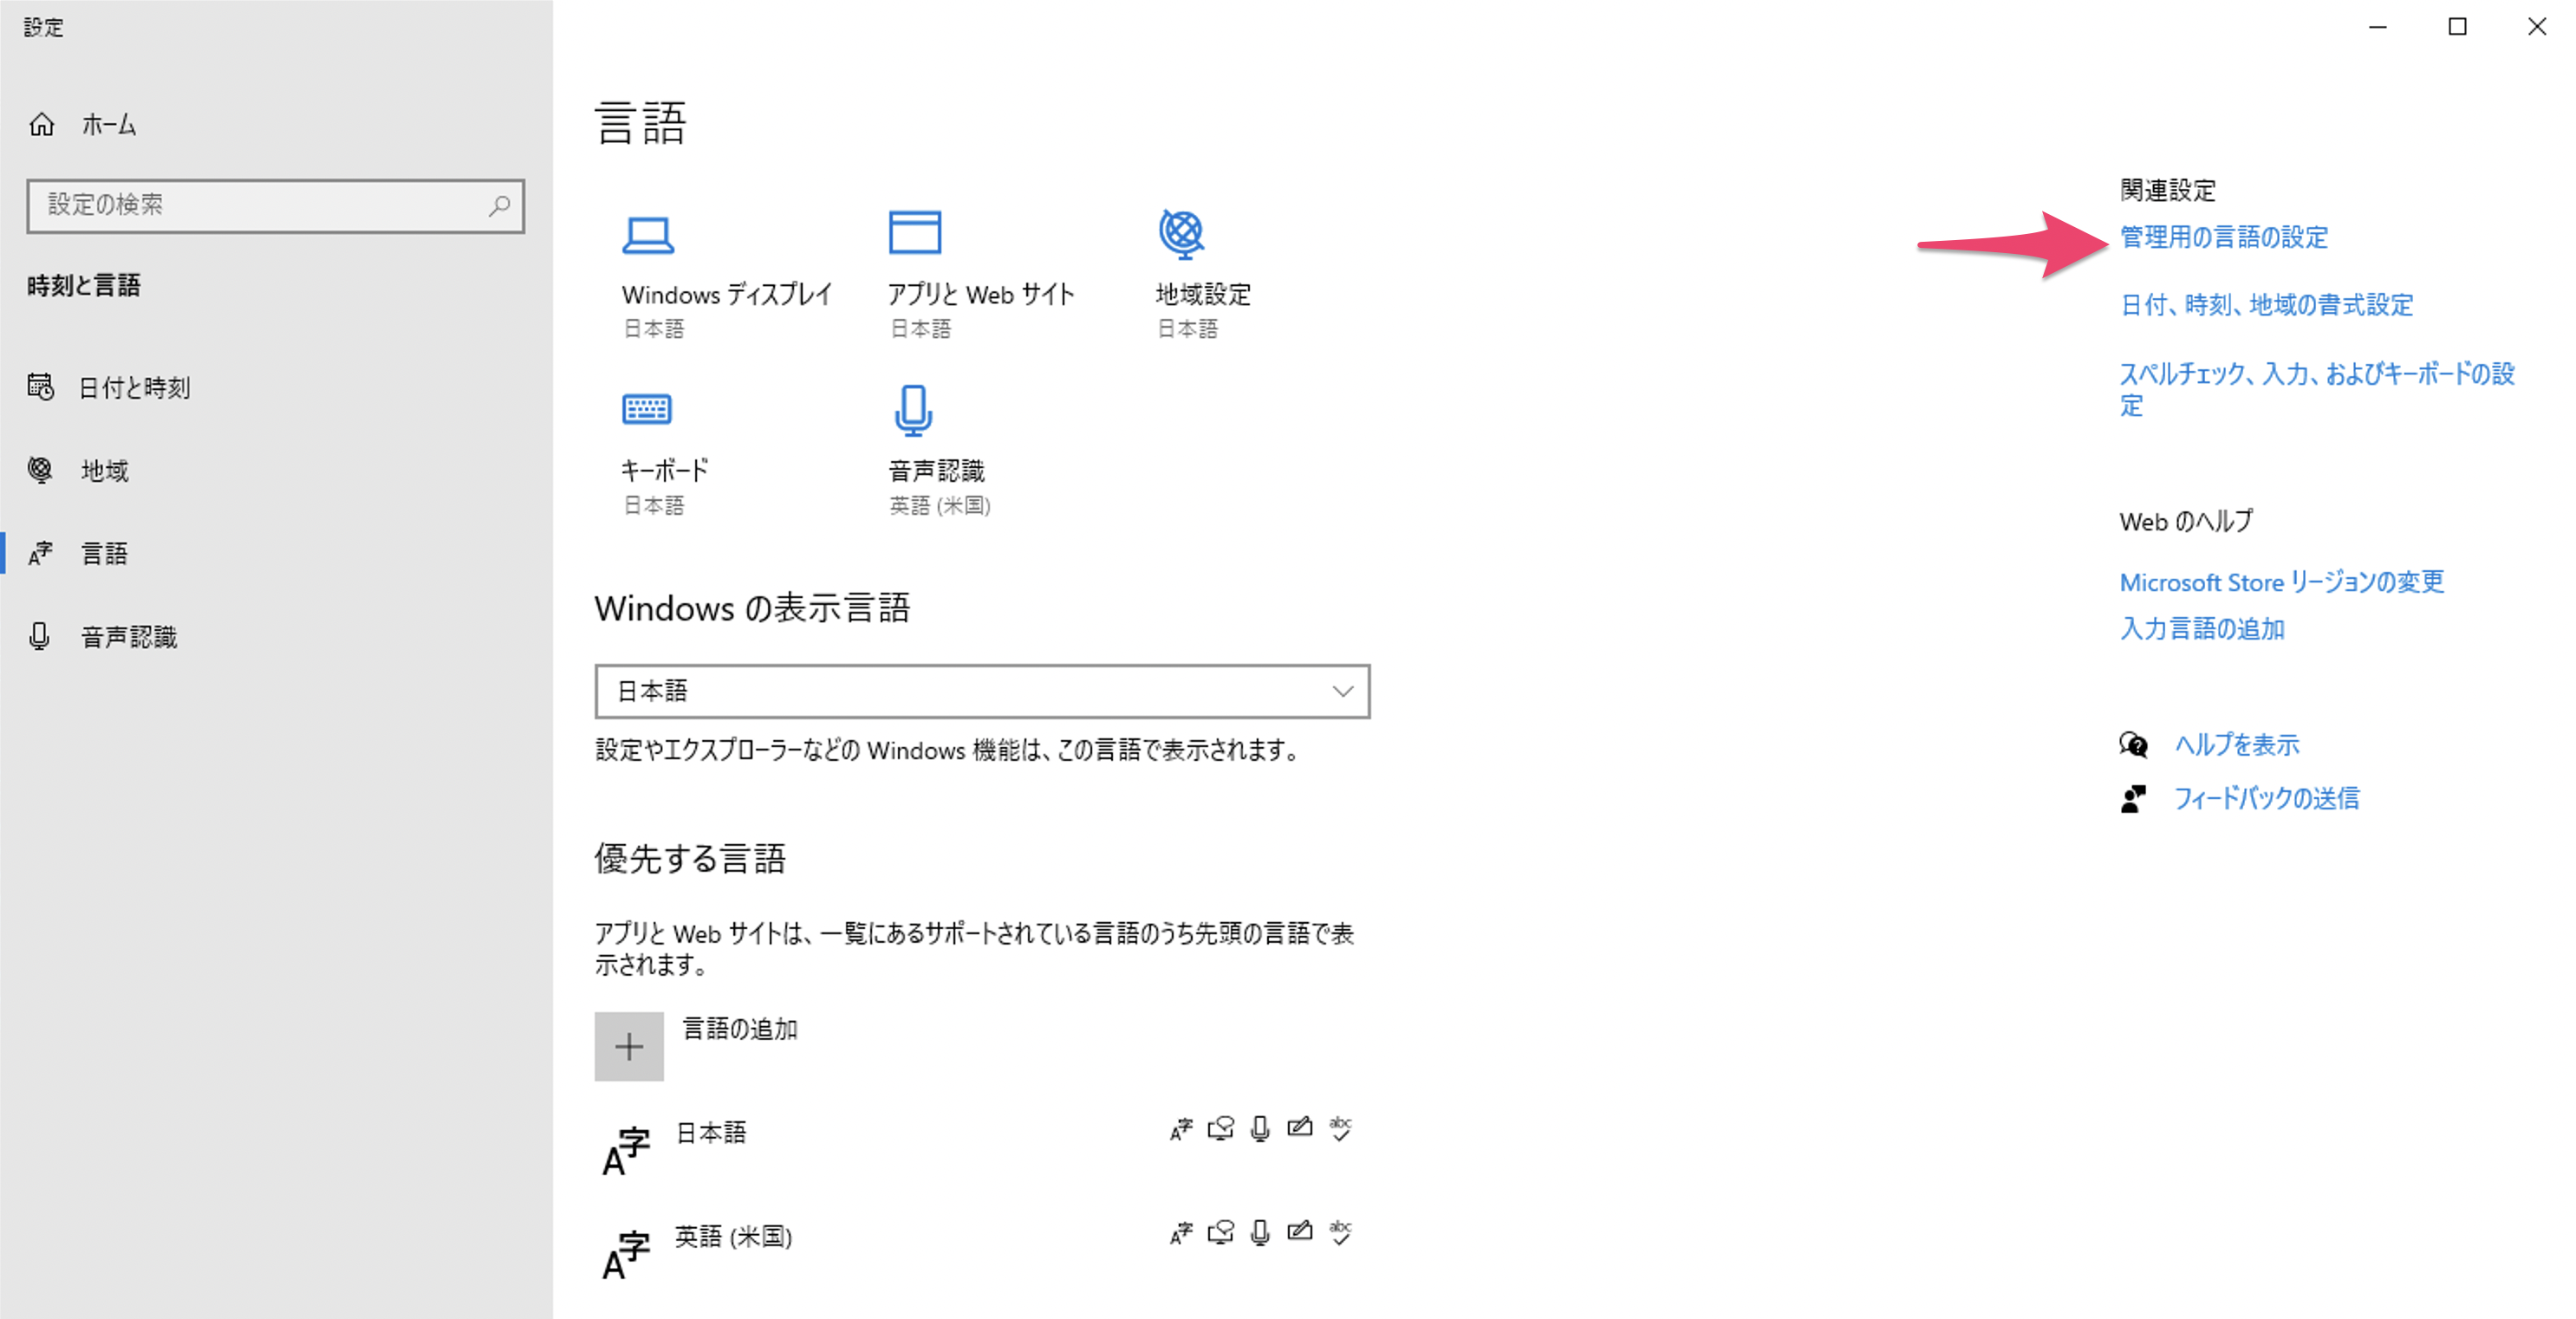2576x1319 pixels.
Task: Go to ホーム (Home) in sidebar
Action: click(x=108, y=125)
